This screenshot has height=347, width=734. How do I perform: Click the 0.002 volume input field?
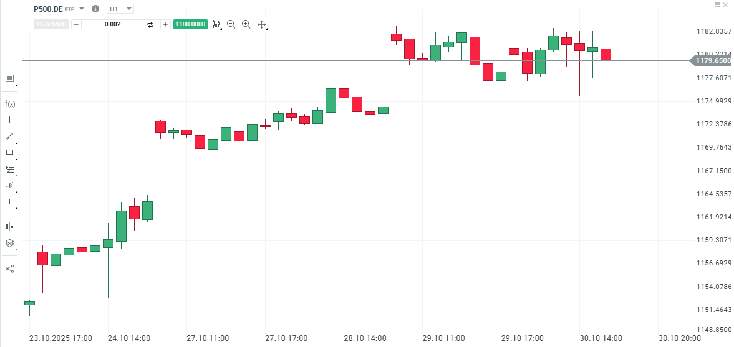coord(113,24)
